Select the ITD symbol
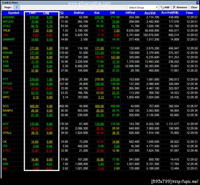Screen dimensions: 200x185 click(x=5, y=146)
